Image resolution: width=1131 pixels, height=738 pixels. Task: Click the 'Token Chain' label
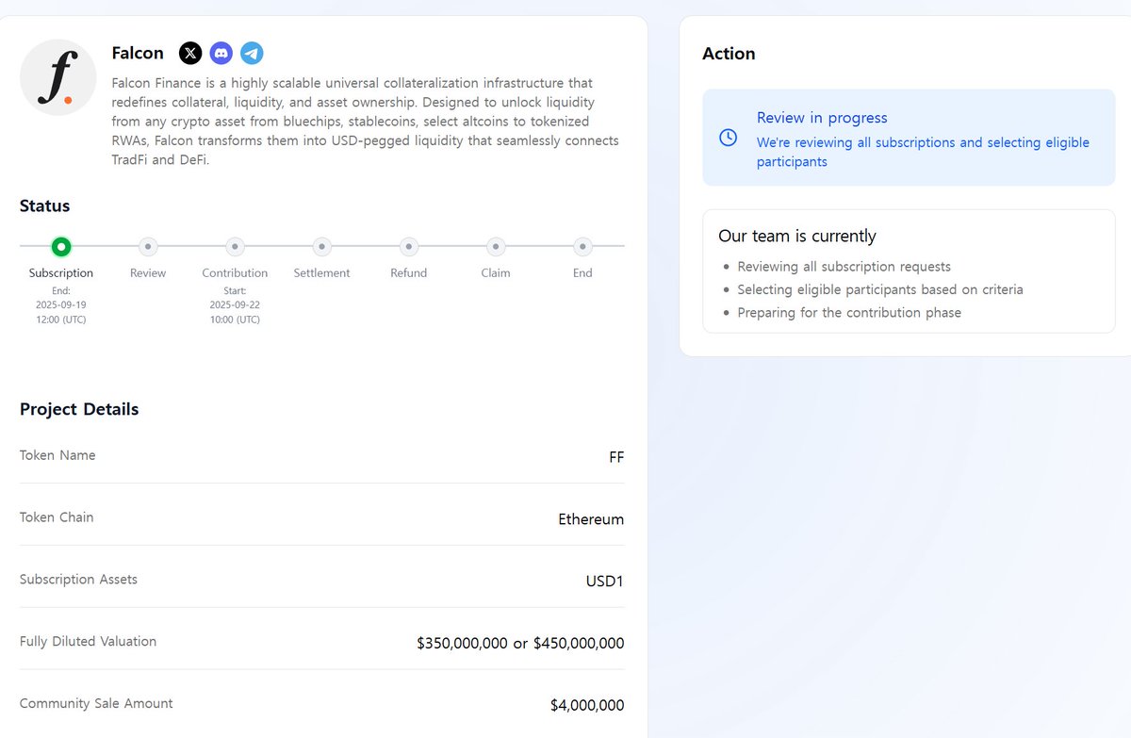click(x=57, y=517)
